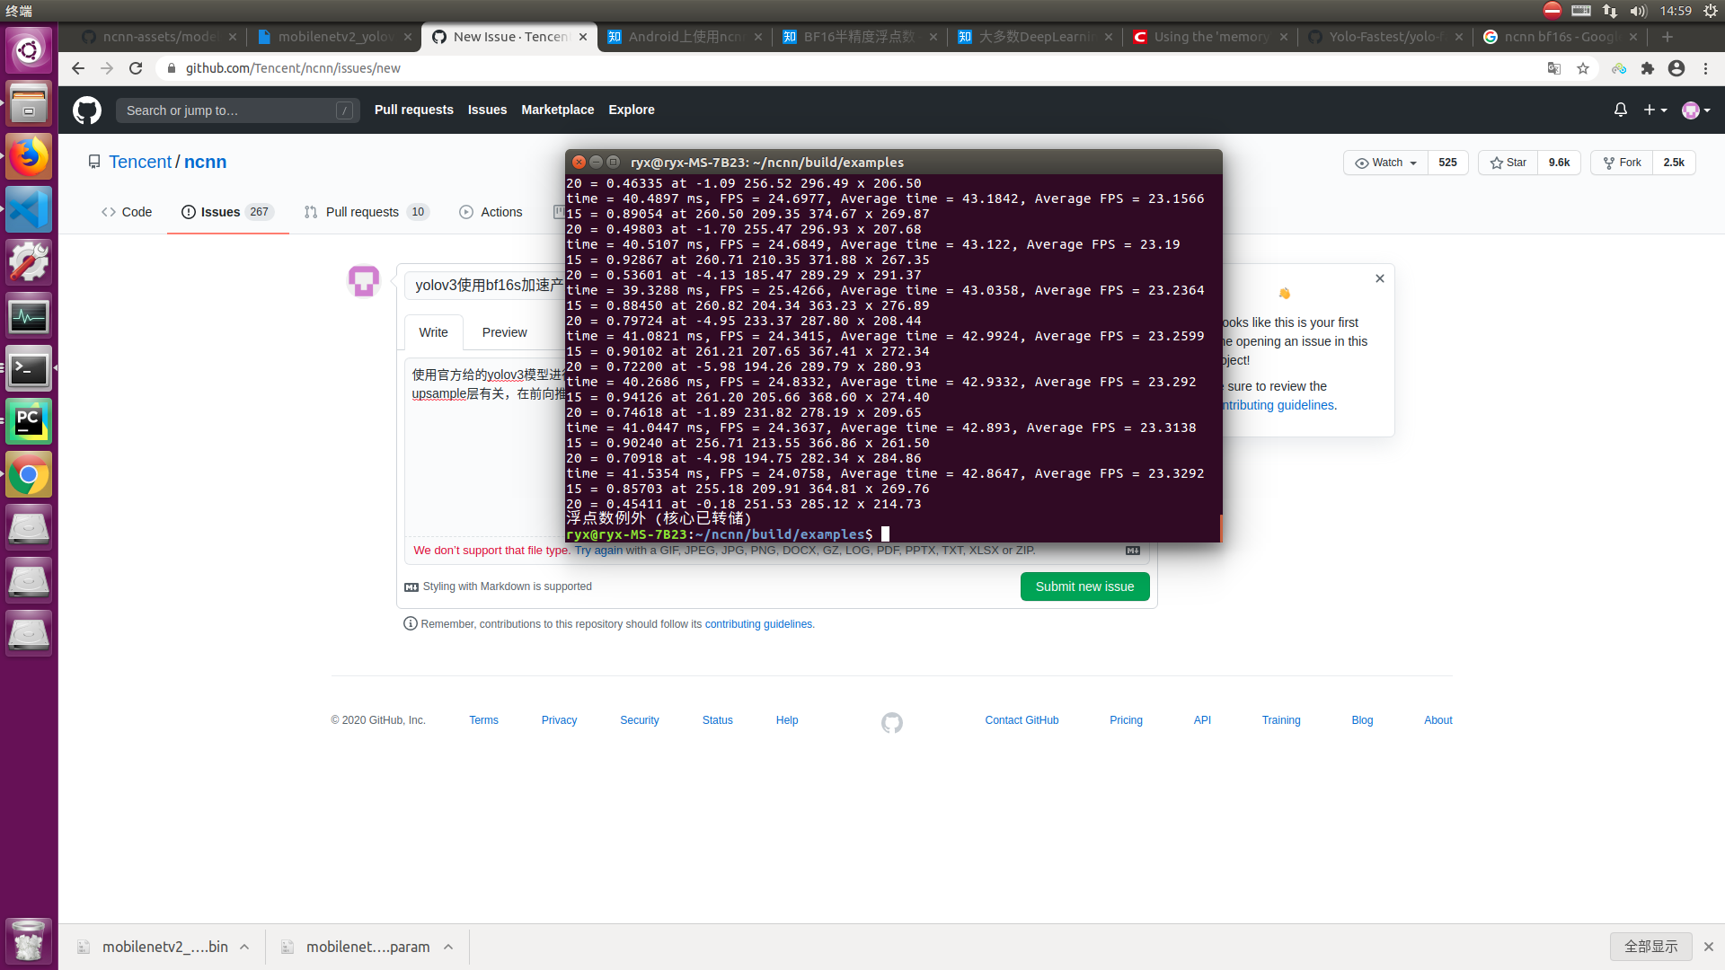
Task: Click the GitHub notification bell
Action: 1620,110
